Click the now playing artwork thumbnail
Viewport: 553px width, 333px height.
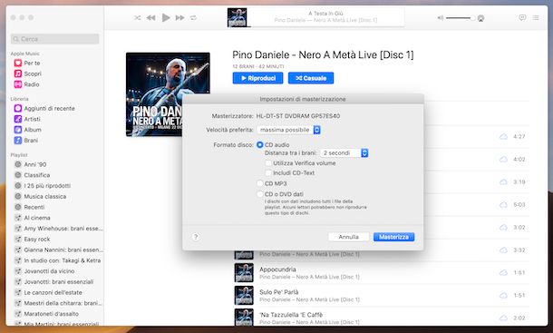pyautogui.click(x=237, y=17)
